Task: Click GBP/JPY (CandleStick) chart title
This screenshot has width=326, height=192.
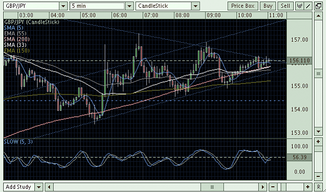Action: coord(32,22)
